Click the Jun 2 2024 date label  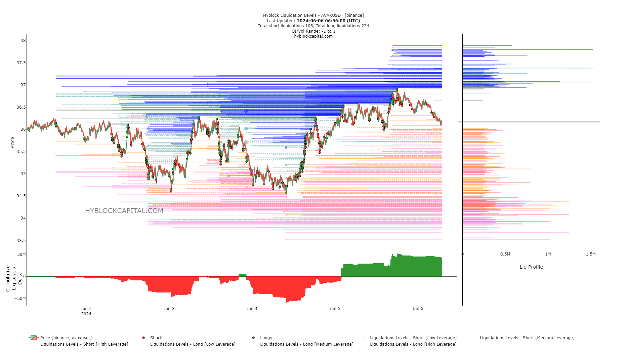coord(86,311)
